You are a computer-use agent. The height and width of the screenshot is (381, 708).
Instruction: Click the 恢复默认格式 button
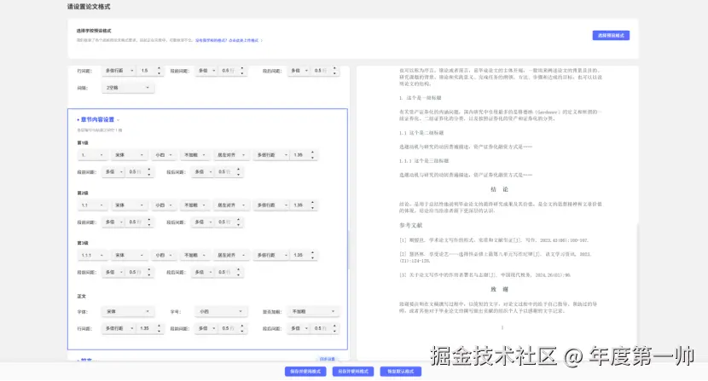[401, 371]
